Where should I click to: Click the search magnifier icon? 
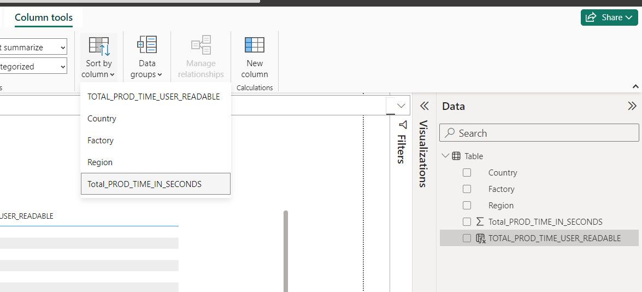pyautogui.click(x=450, y=133)
